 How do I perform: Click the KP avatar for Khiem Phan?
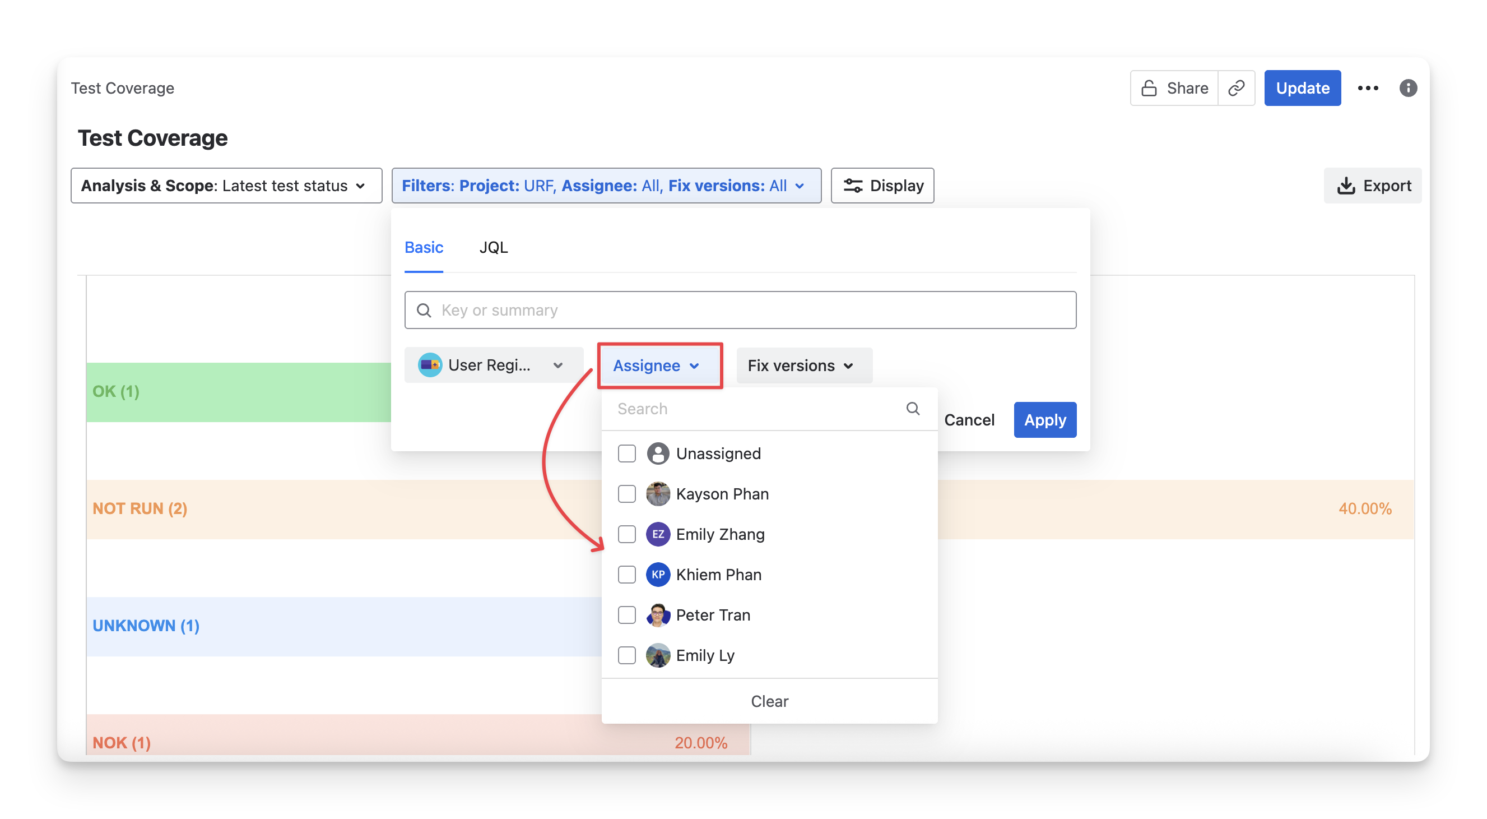tap(657, 575)
